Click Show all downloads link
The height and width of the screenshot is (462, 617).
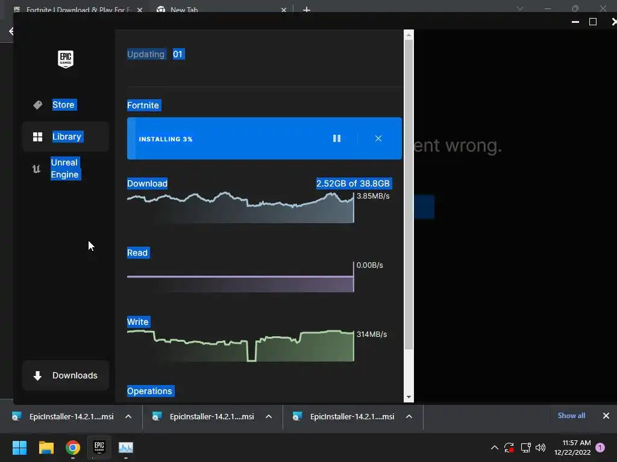click(571, 416)
